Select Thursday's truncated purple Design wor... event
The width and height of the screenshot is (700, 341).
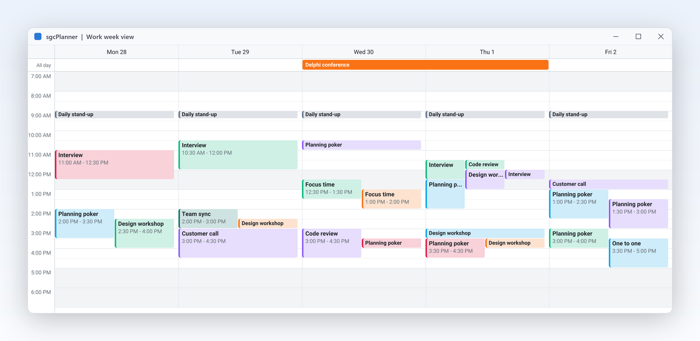pos(485,179)
